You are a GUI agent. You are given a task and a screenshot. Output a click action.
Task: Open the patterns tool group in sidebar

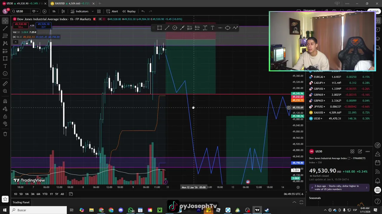tap(5, 43)
